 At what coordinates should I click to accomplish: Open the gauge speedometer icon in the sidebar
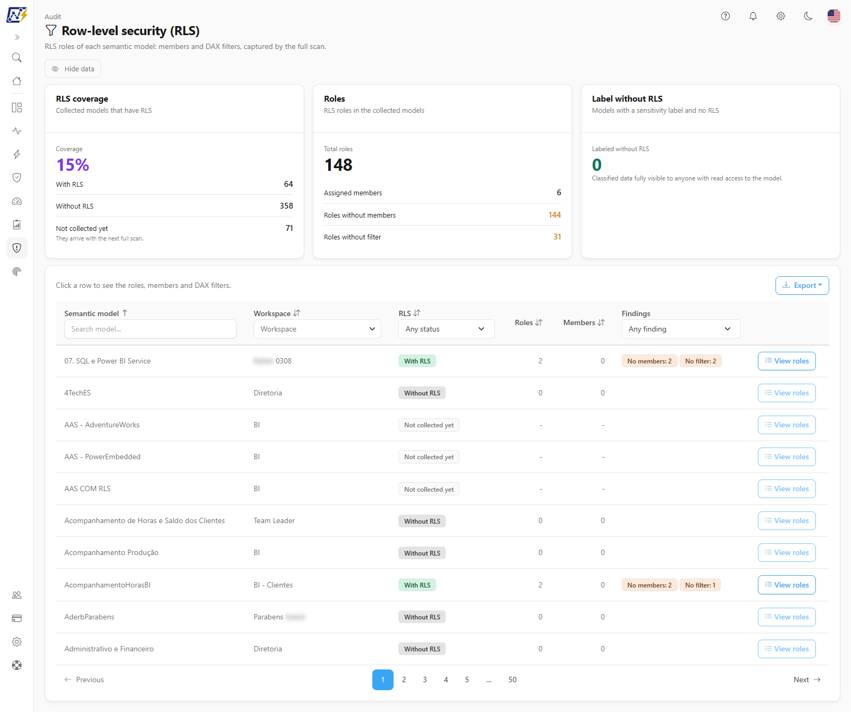[x=17, y=201]
